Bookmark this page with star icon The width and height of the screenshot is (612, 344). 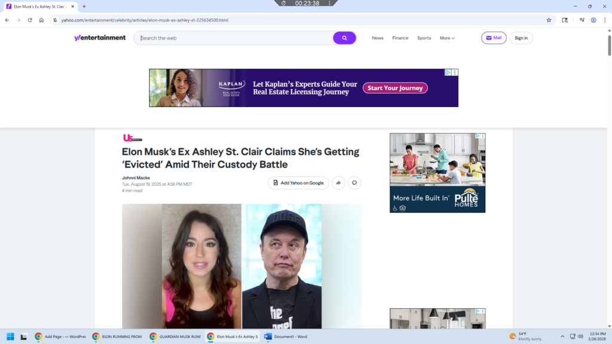549,20
